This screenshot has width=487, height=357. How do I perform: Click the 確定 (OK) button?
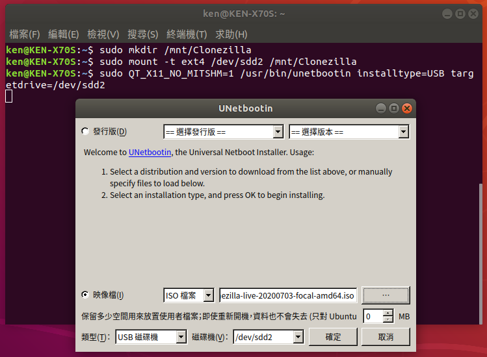click(333, 337)
